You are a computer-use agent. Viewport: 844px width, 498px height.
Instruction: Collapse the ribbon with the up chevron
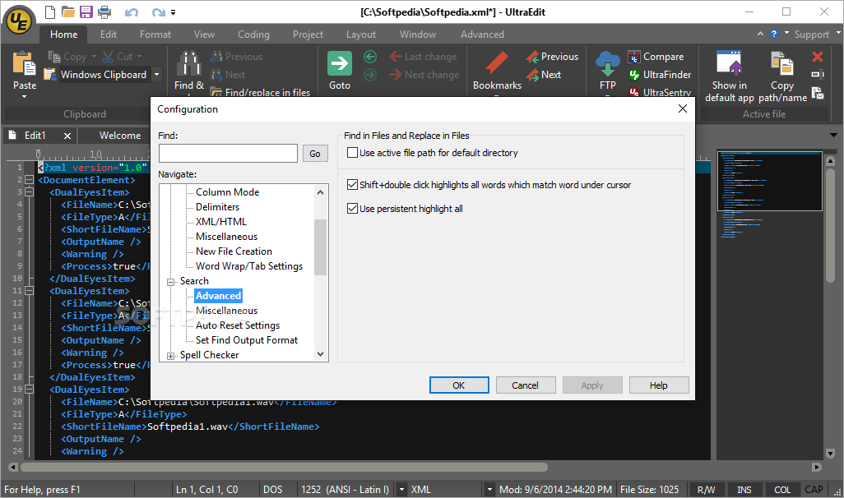[760, 34]
